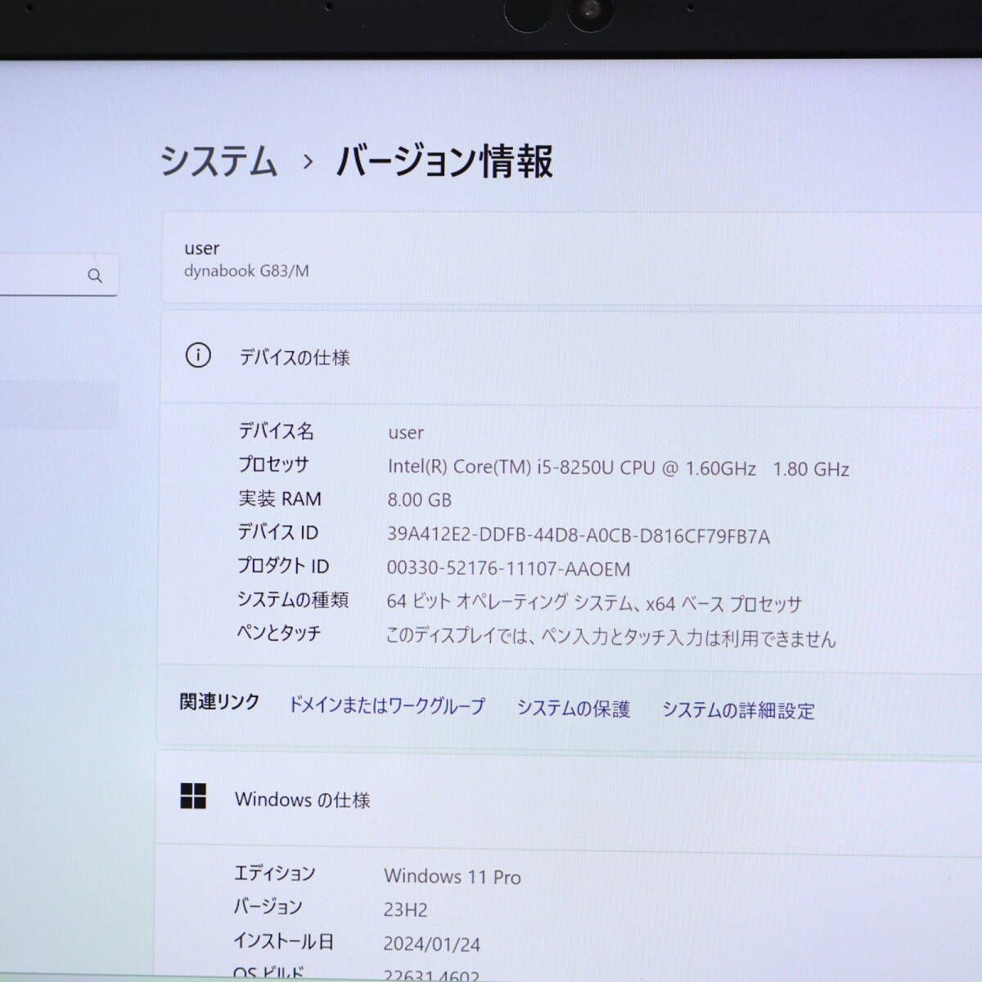
Task: Click the バージョン label
Action: click(268, 907)
